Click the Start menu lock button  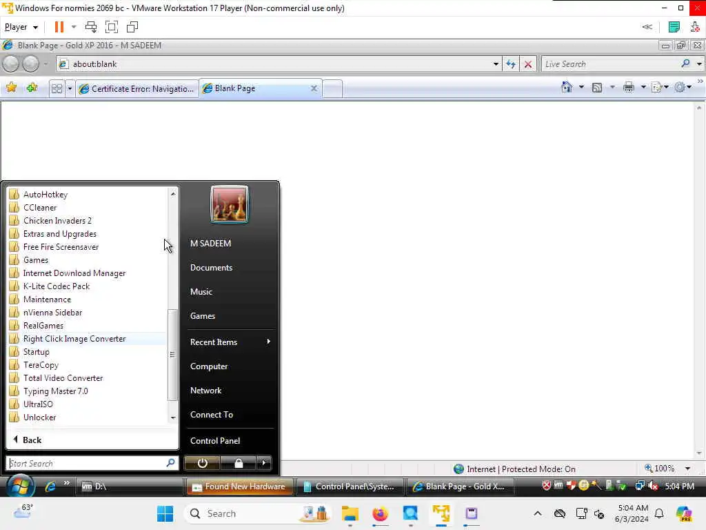pyautogui.click(x=238, y=463)
